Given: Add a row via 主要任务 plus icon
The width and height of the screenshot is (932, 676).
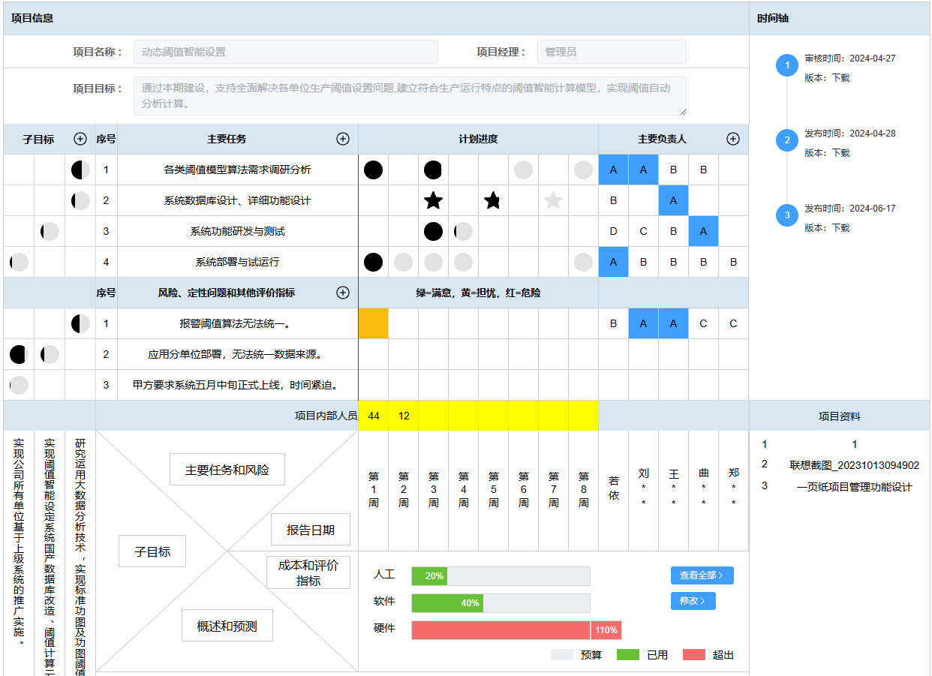Looking at the screenshot, I should point(343,139).
